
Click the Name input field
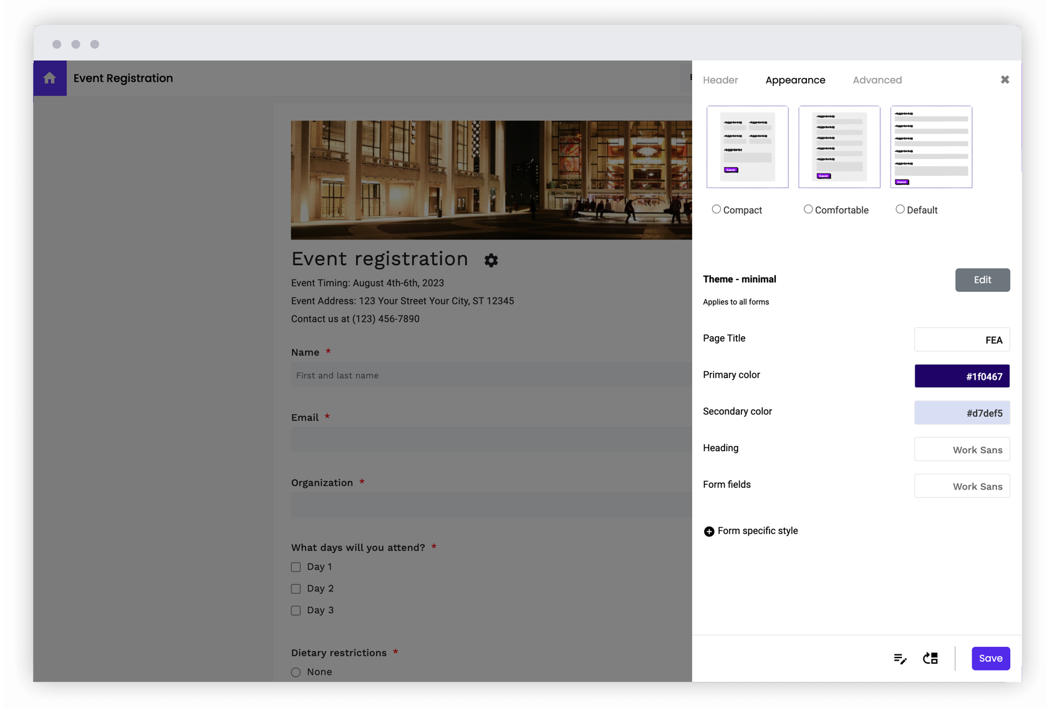click(437, 375)
